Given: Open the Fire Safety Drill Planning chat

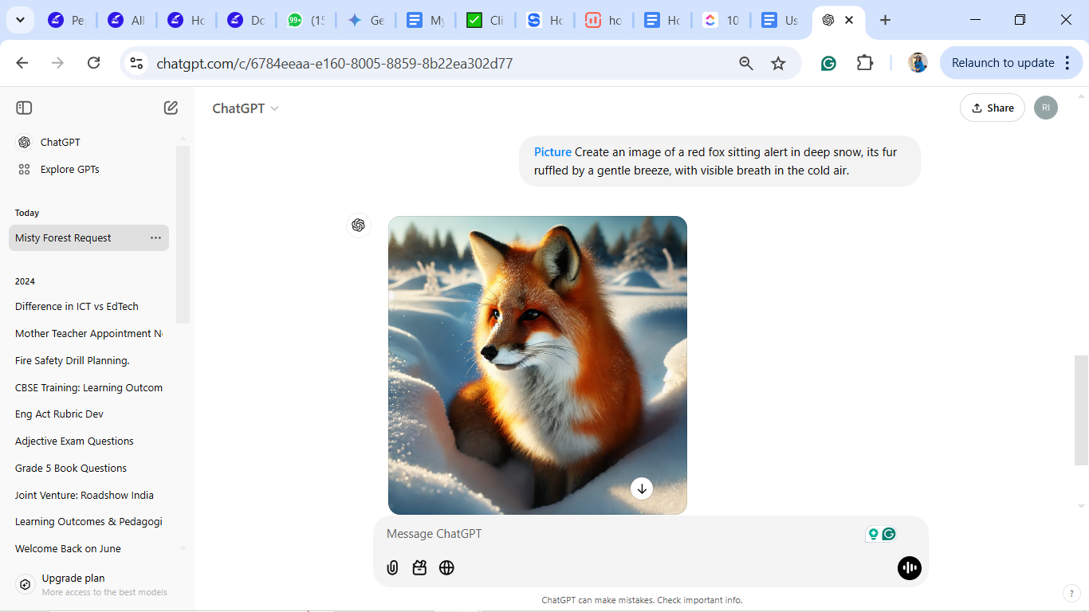Looking at the screenshot, I should click(88, 360).
